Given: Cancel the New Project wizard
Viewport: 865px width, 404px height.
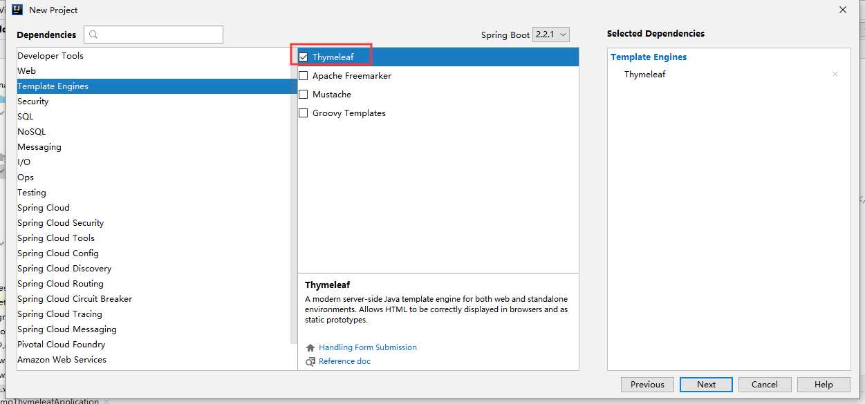Looking at the screenshot, I should (x=765, y=385).
